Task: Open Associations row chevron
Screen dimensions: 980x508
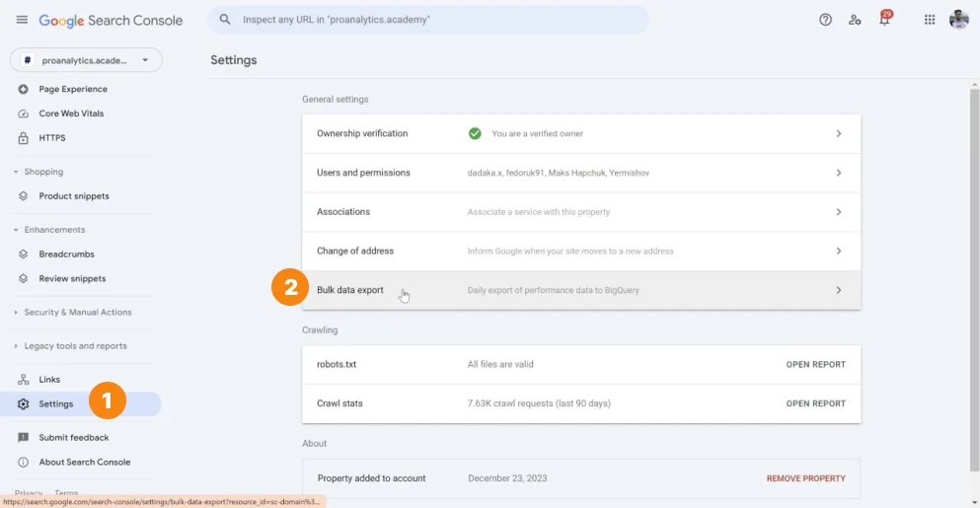Action: 839,212
